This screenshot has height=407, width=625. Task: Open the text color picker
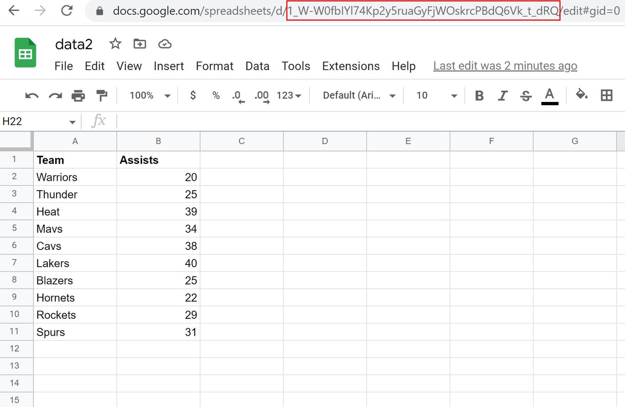click(550, 95)
